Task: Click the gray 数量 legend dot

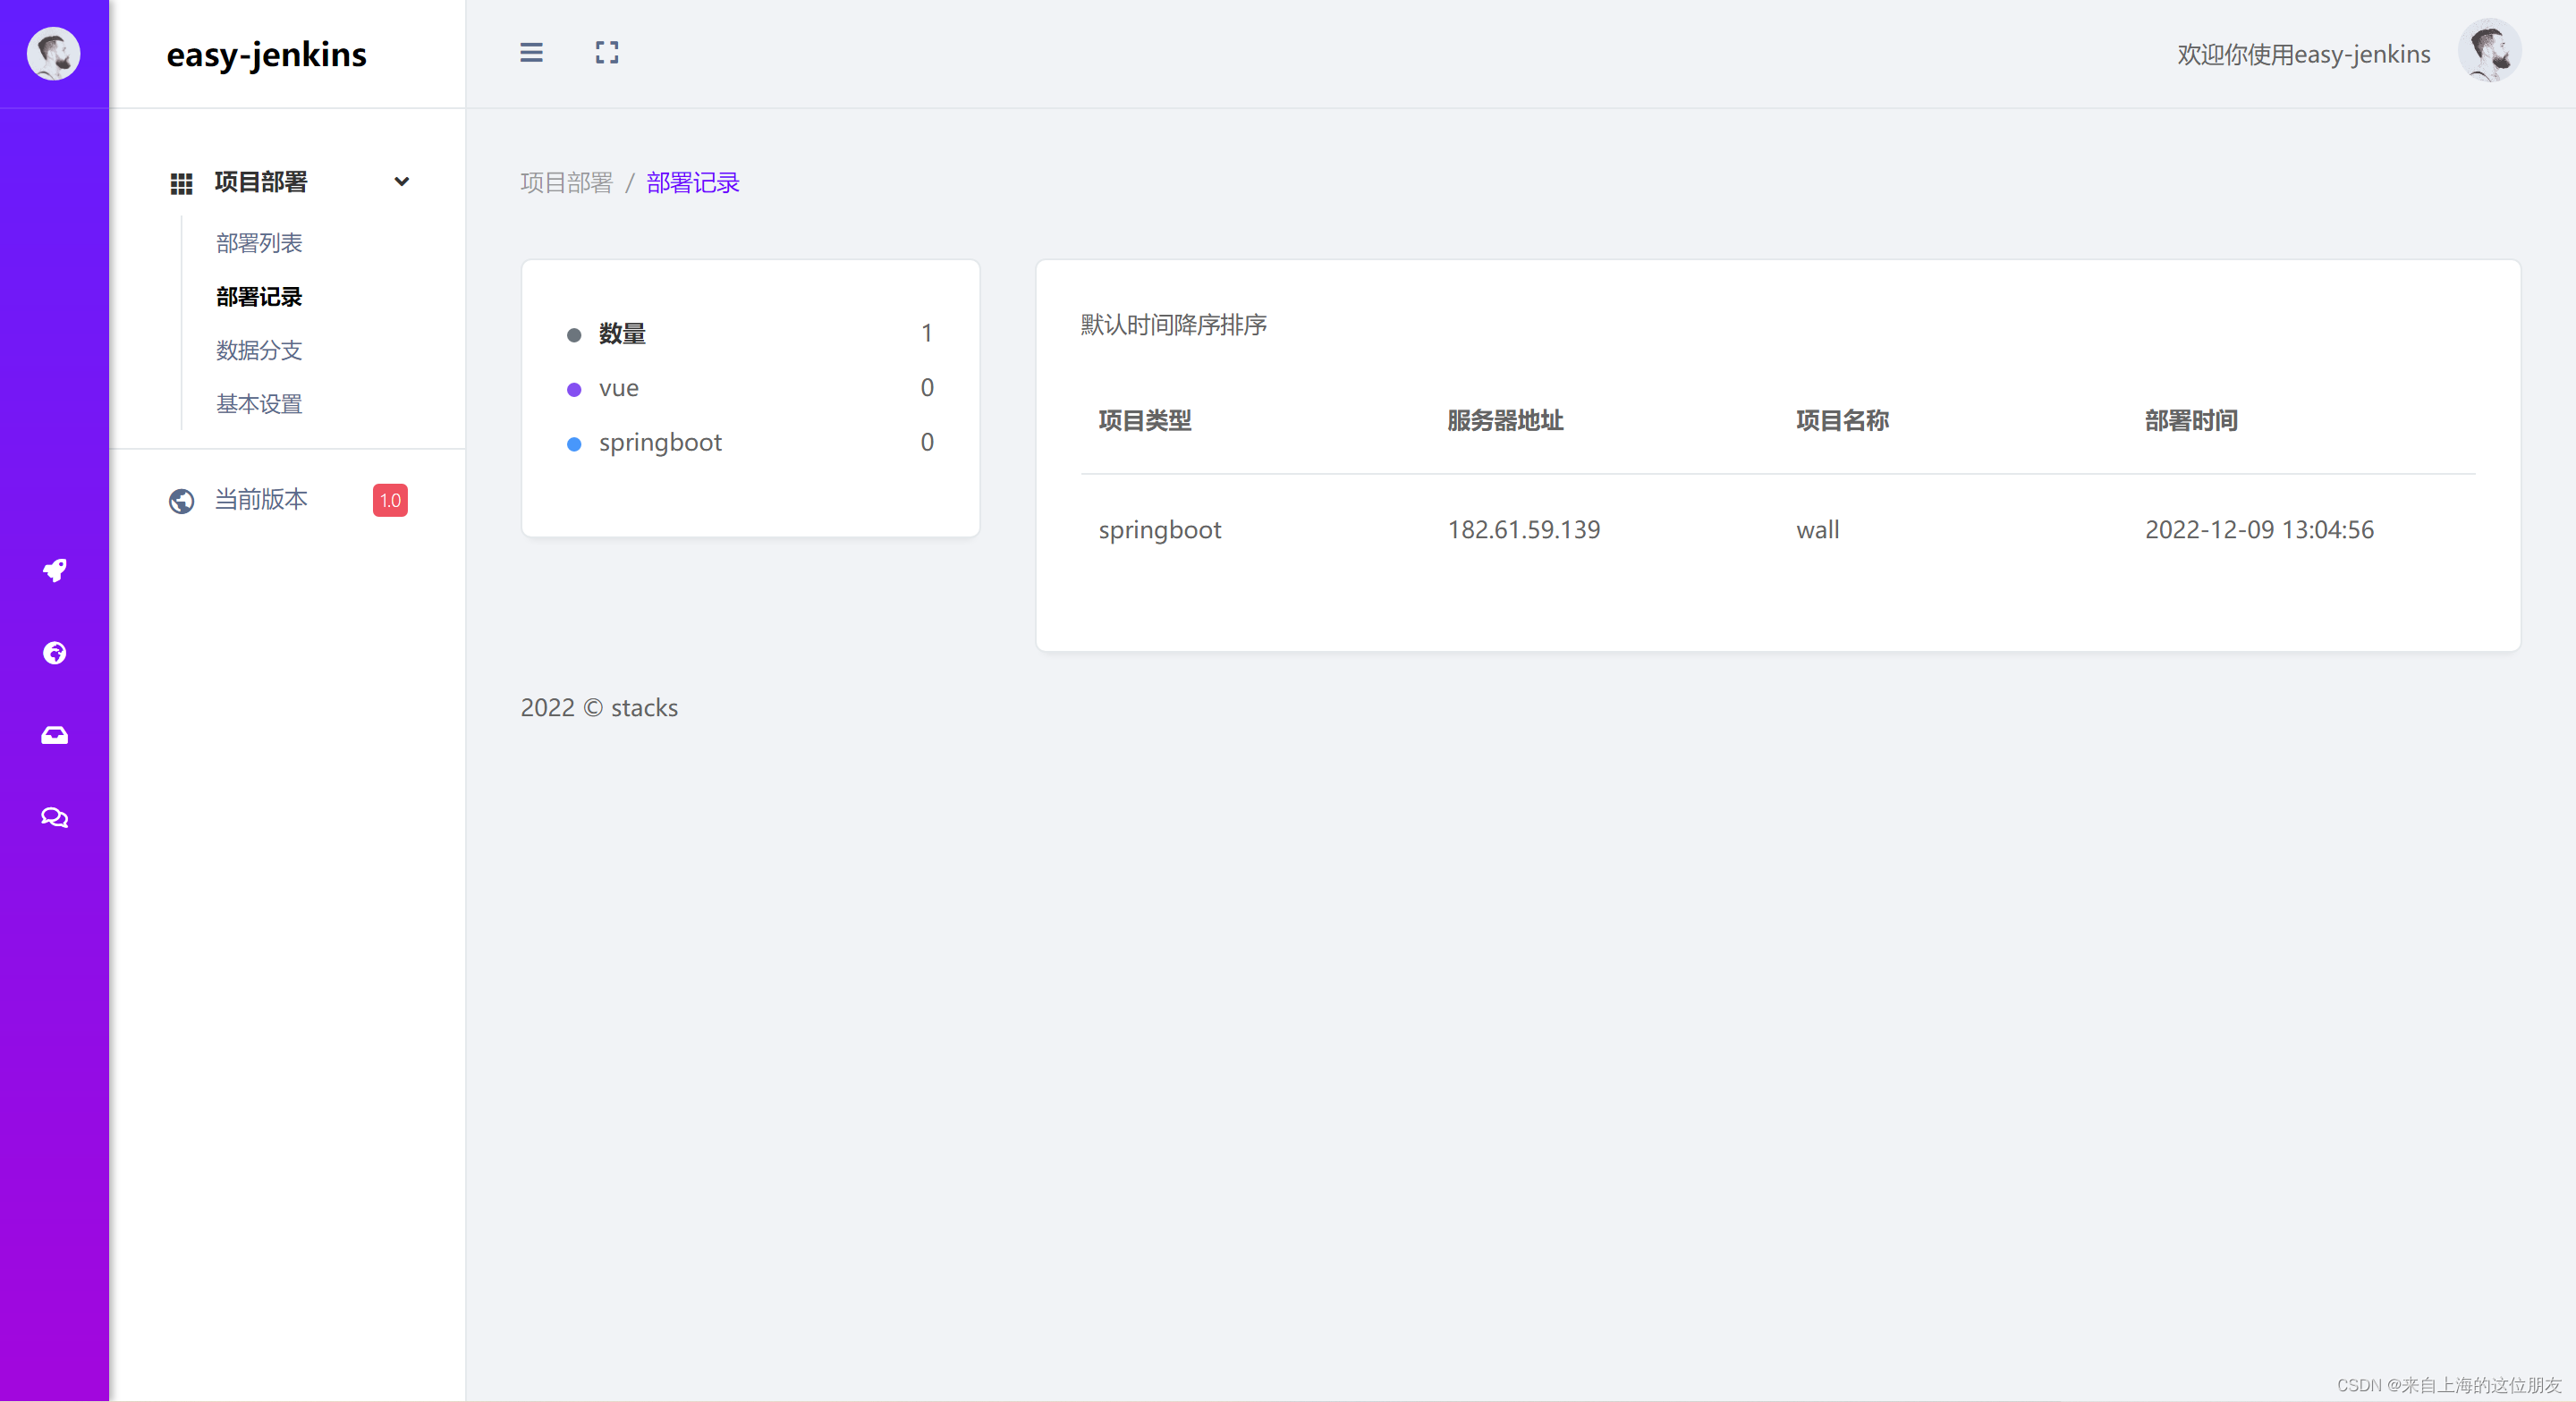Action: (574, 335)
